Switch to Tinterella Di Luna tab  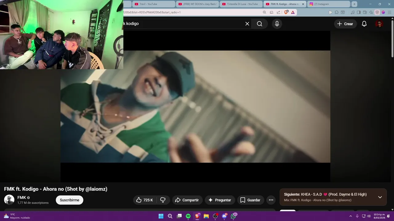[241, 4]
